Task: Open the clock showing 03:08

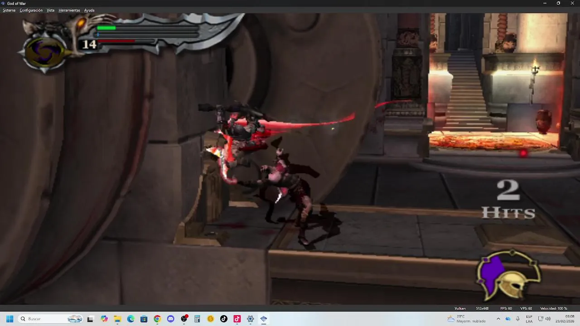Action: pos(565,319)
